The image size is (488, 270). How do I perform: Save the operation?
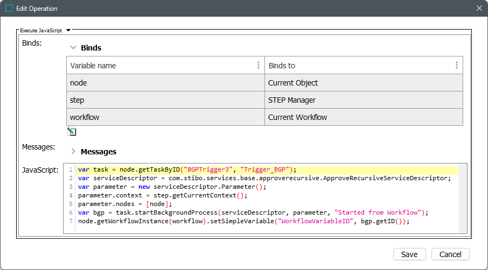(x=409, y=254)
